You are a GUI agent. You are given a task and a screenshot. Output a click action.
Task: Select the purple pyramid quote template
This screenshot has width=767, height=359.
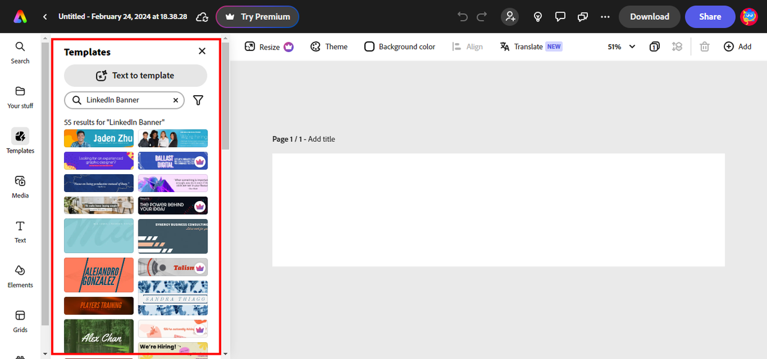(x=173, y=183)
